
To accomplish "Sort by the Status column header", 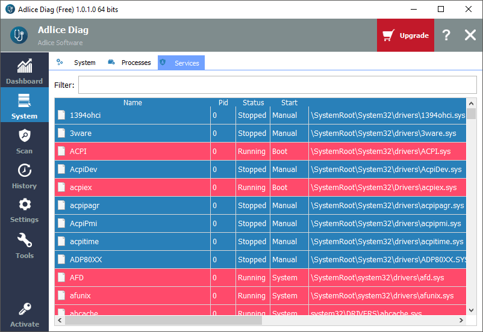I will [253, 103].
